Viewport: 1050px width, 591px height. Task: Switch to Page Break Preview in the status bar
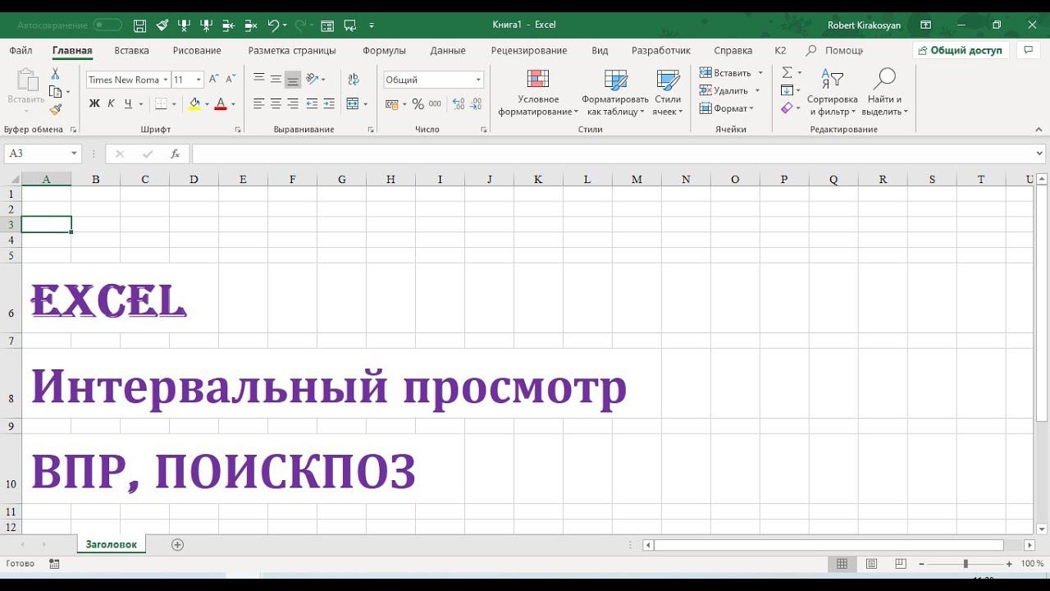pos(901,564)
